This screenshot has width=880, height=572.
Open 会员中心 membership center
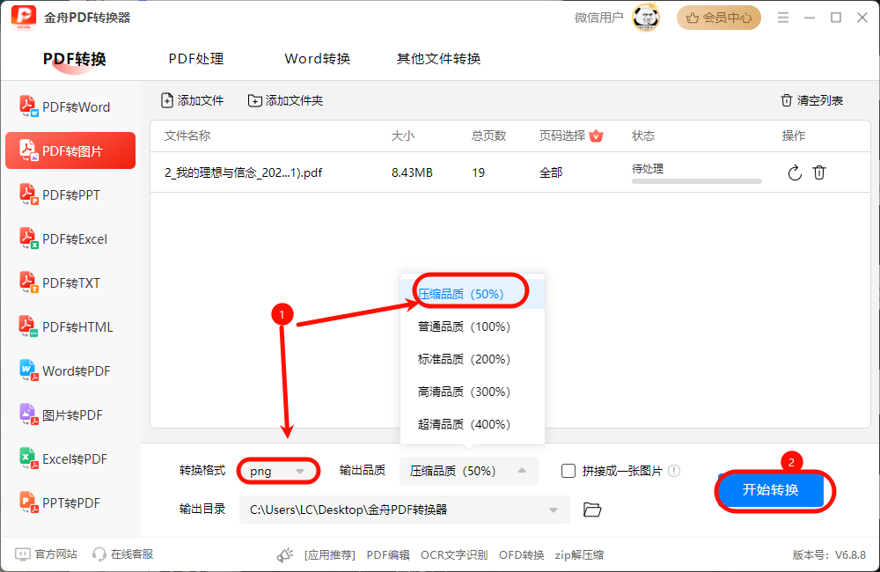719,17
